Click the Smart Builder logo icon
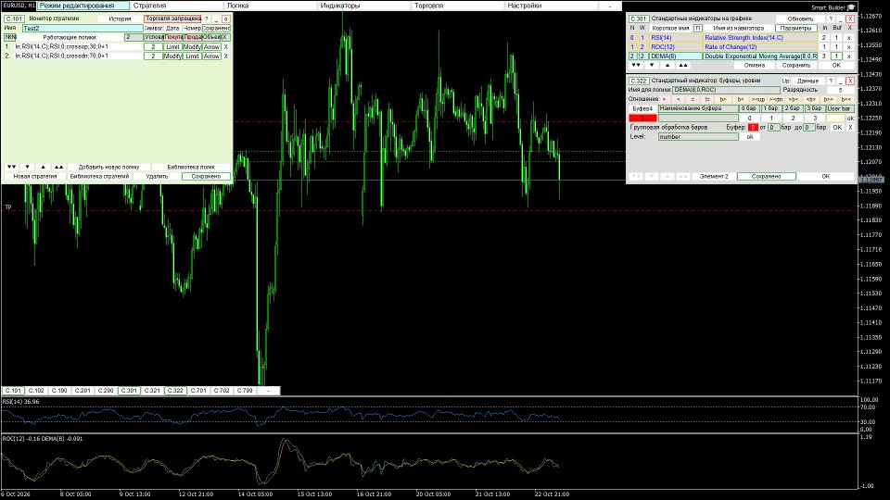Screen dimensions: 890x500 pyautogui.click(x=851, y=7)
